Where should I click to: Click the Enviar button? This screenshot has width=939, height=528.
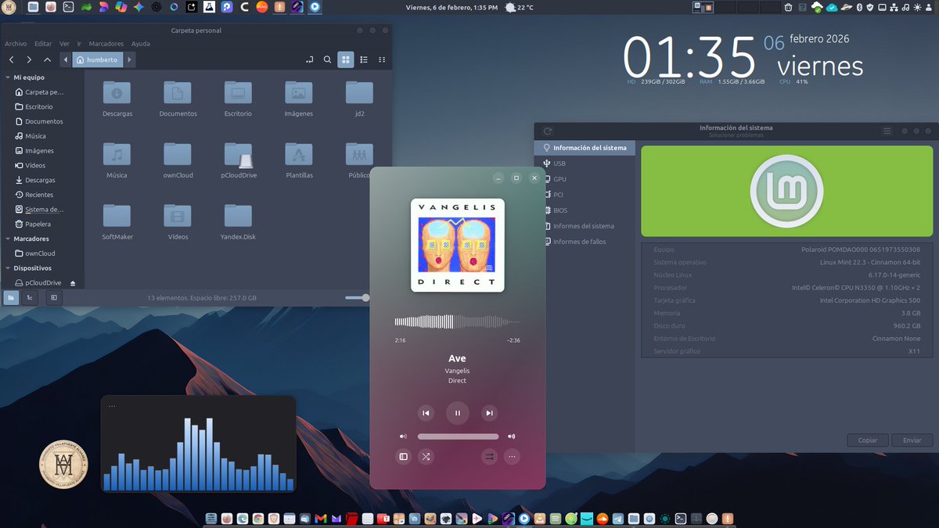912,440
